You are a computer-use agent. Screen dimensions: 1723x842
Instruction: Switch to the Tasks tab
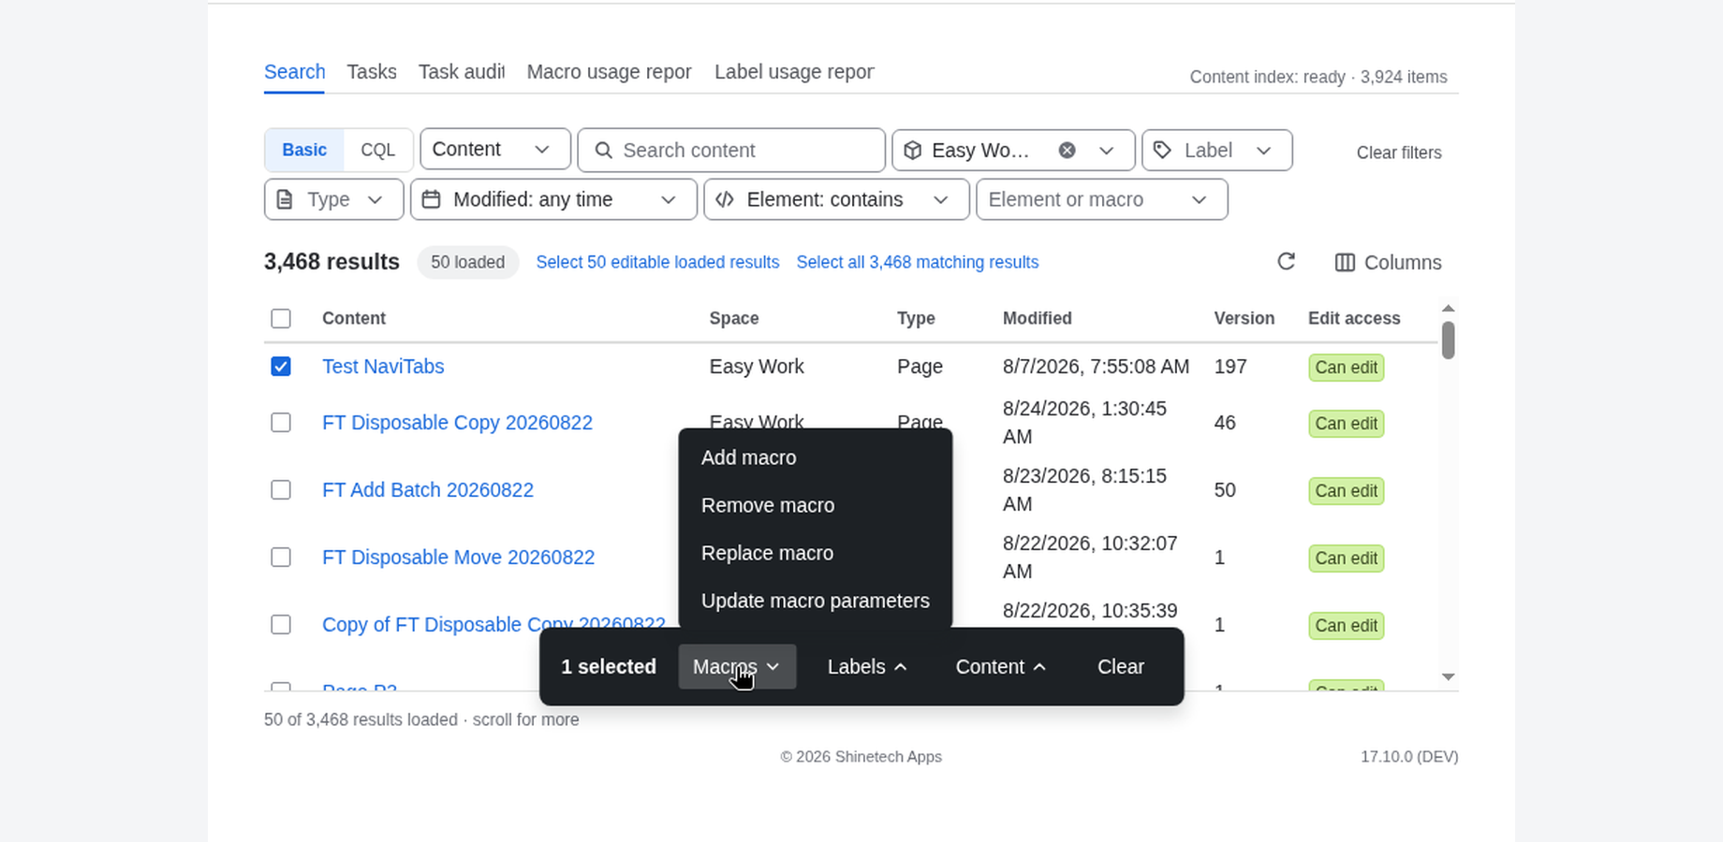[x=372, y=72]
